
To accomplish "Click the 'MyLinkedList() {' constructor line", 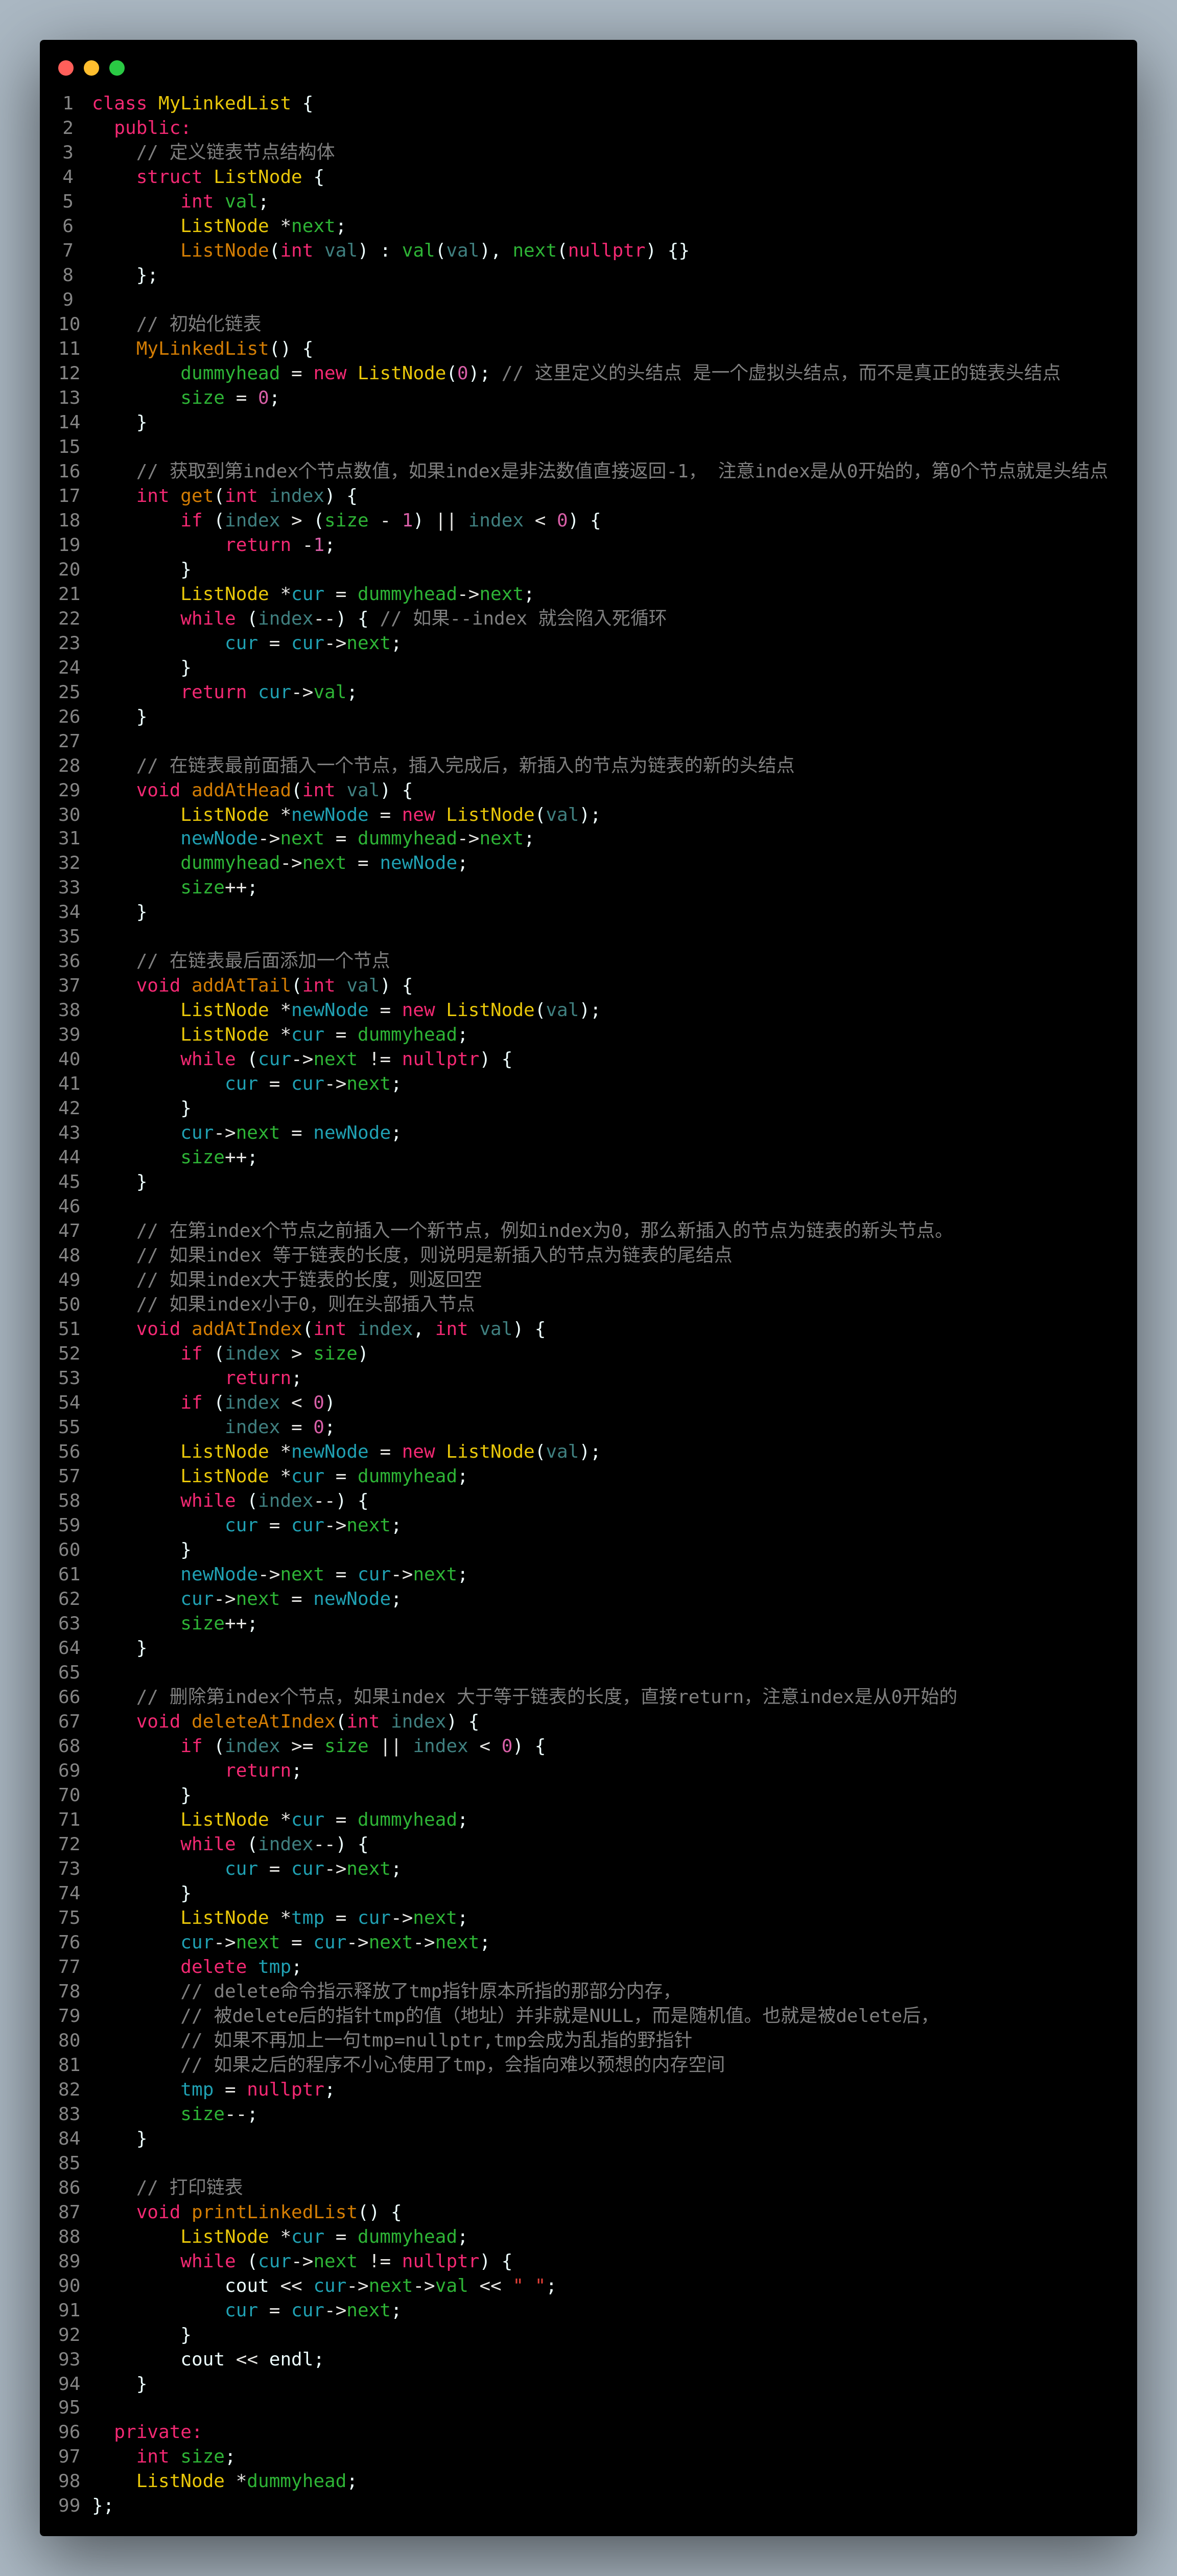I will click(x=225, y=348).
